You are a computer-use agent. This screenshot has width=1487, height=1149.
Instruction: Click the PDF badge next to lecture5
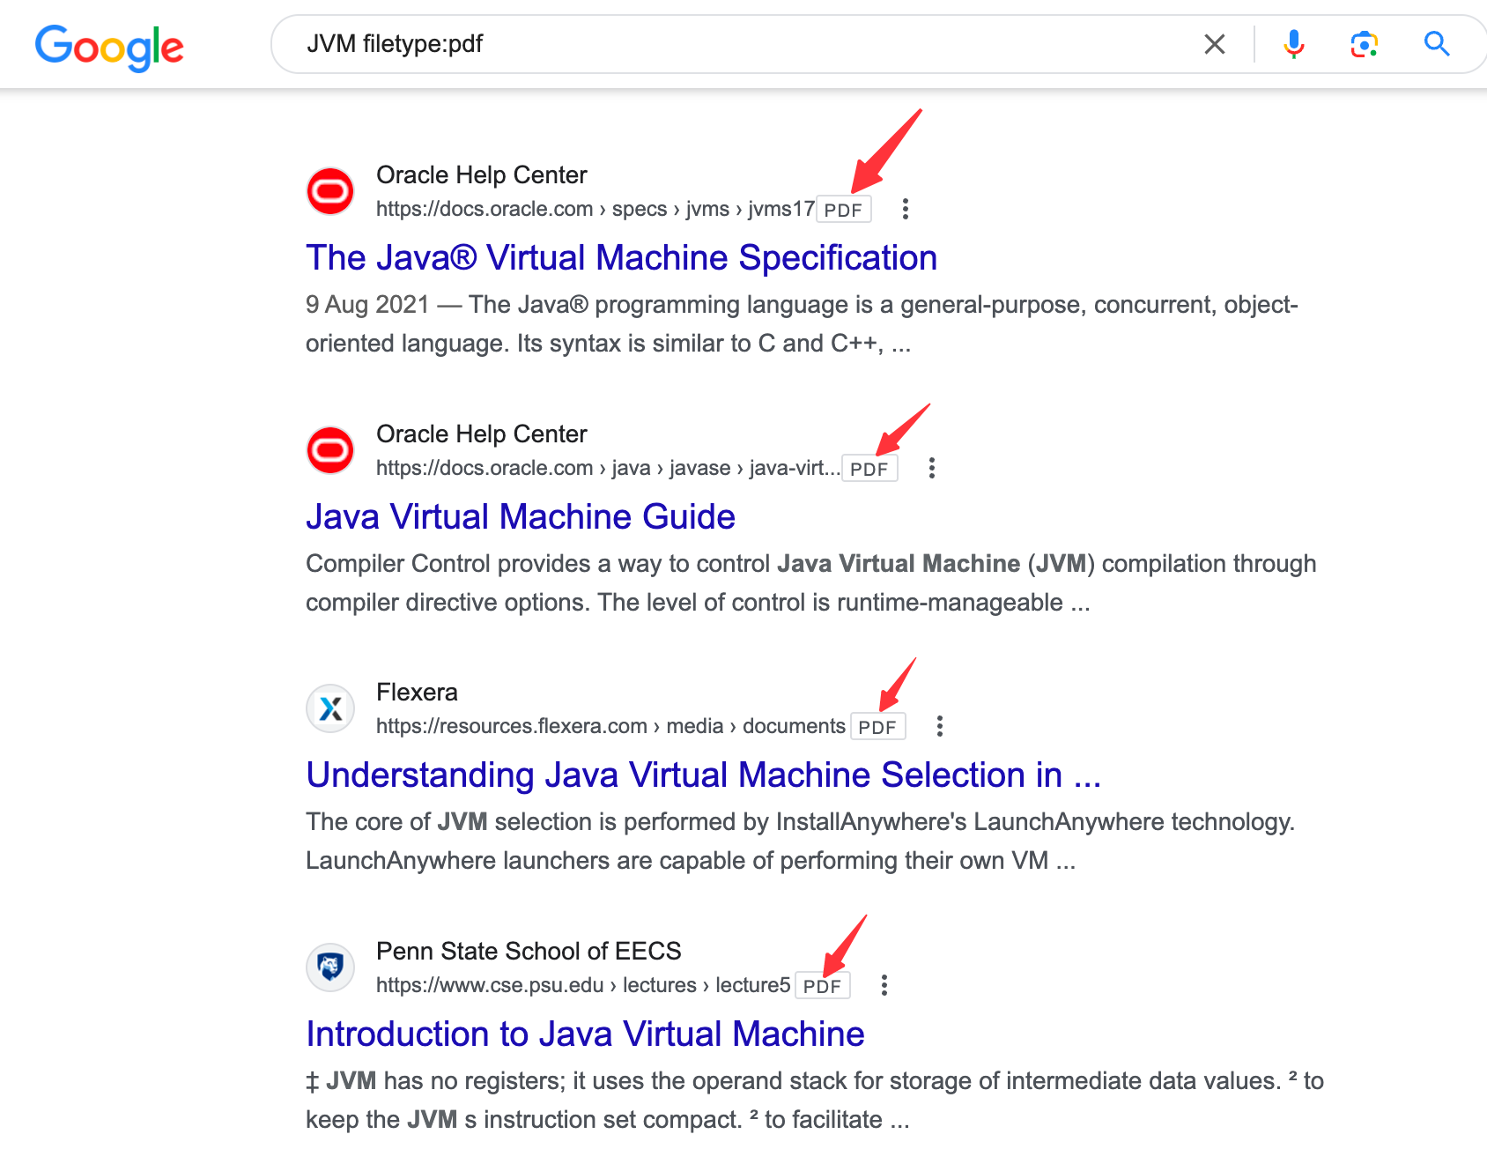pos(822,987)
